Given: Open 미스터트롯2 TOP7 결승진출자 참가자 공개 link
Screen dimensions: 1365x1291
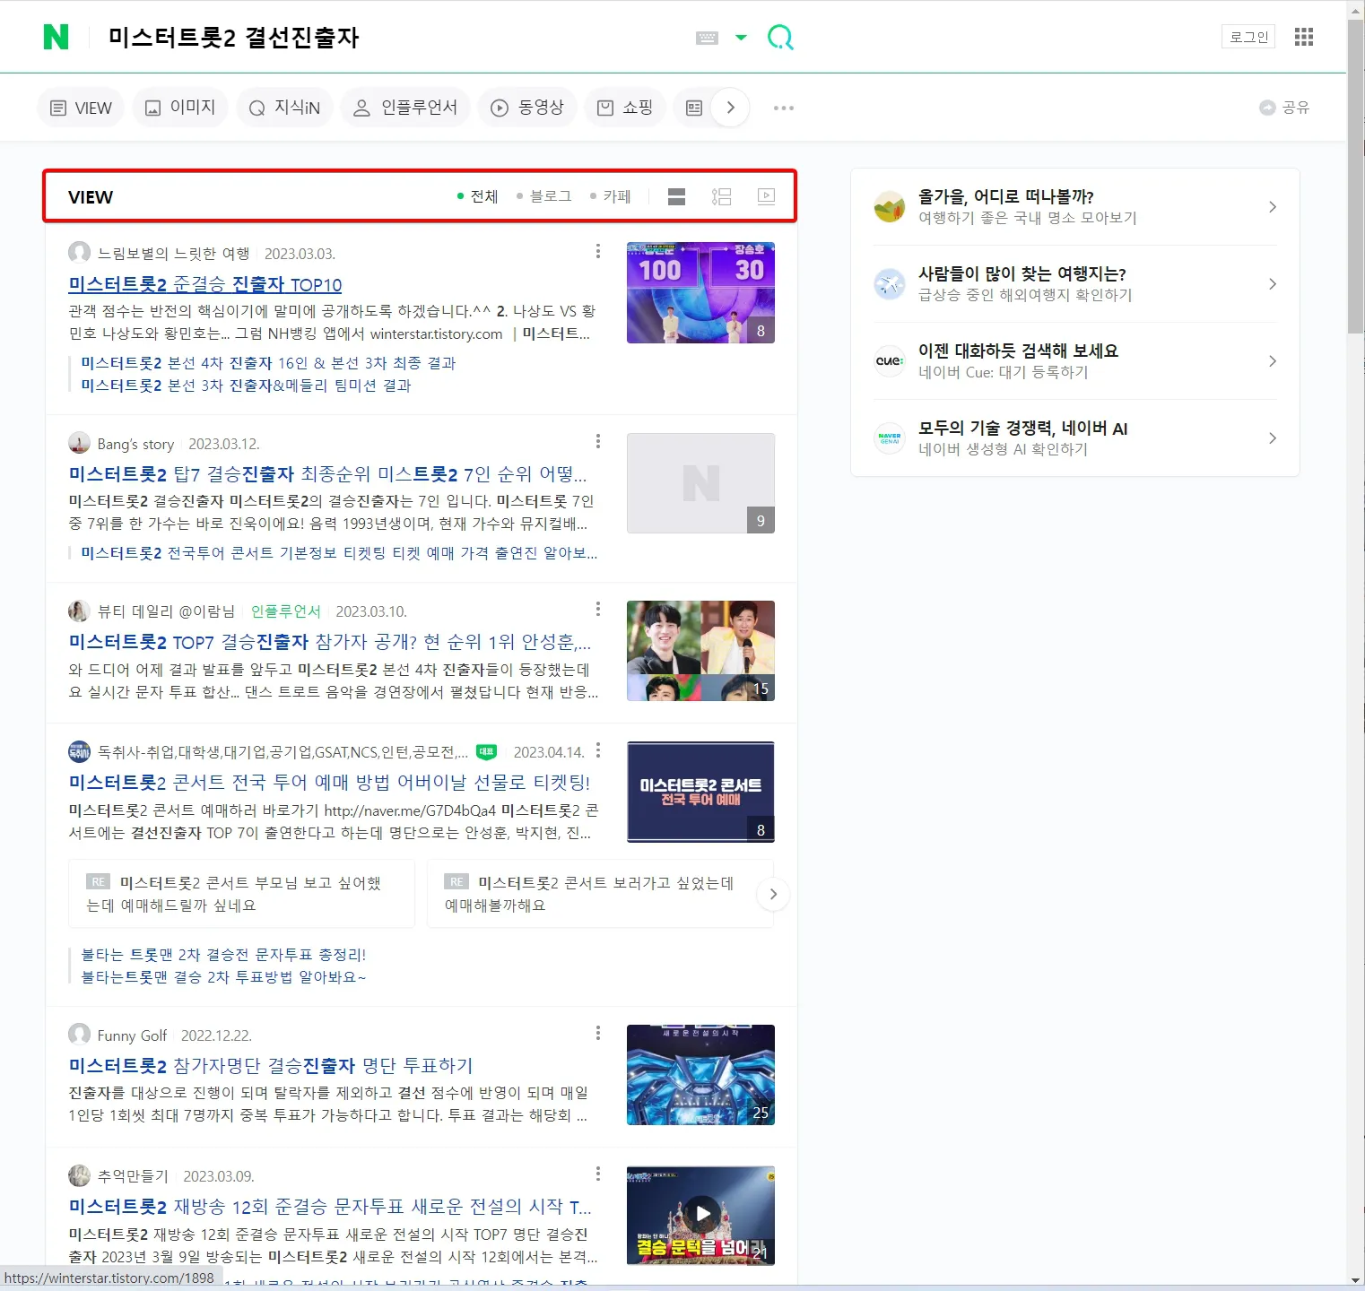Looking at the screenshot, I should [330, 642].
